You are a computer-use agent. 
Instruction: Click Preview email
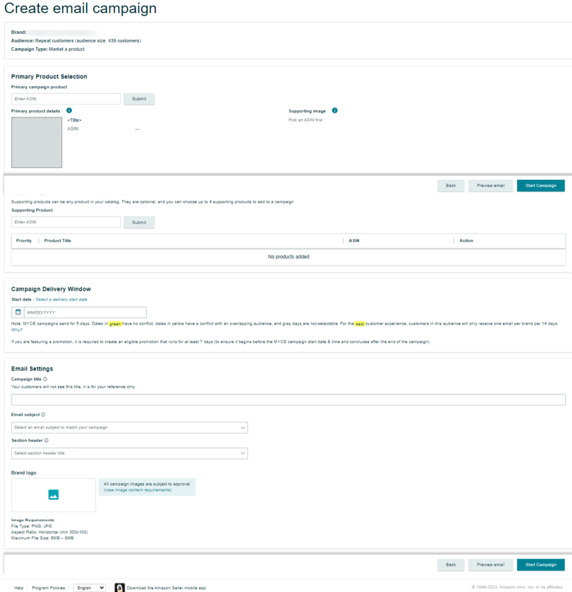point(491,565)
